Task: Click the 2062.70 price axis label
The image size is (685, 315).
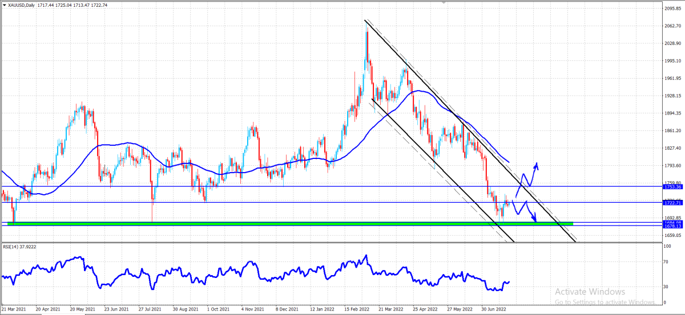Action: click(673, 26)
